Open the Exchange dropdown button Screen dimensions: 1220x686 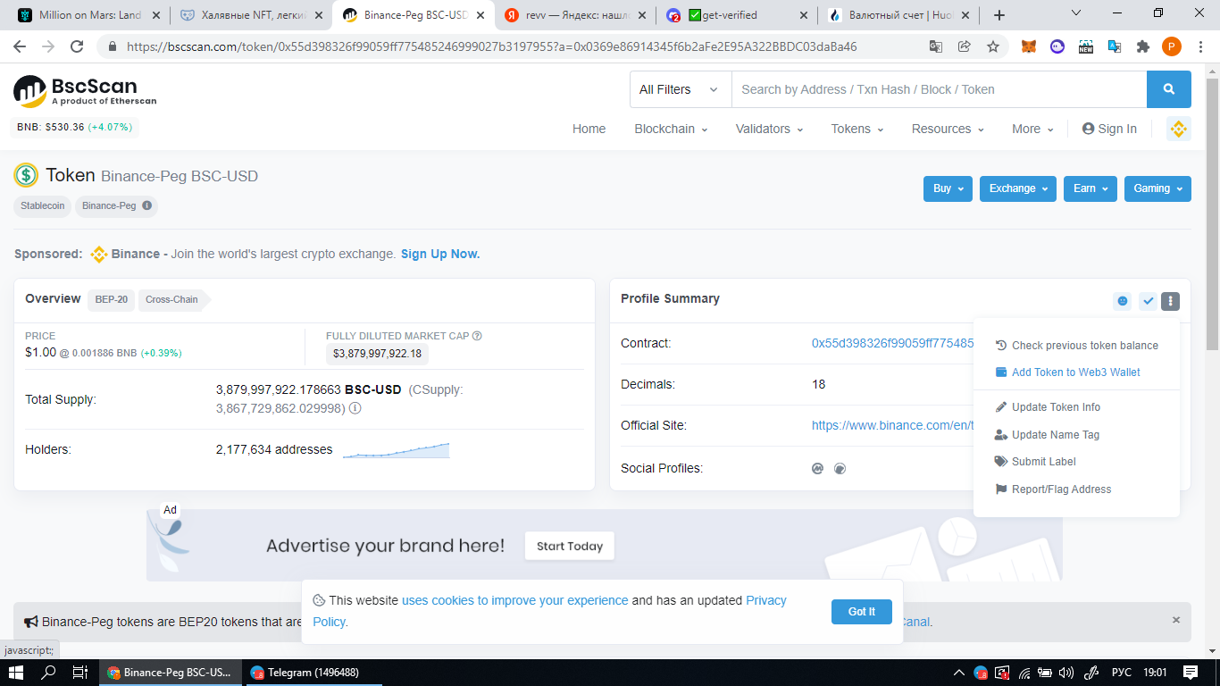1018,188
